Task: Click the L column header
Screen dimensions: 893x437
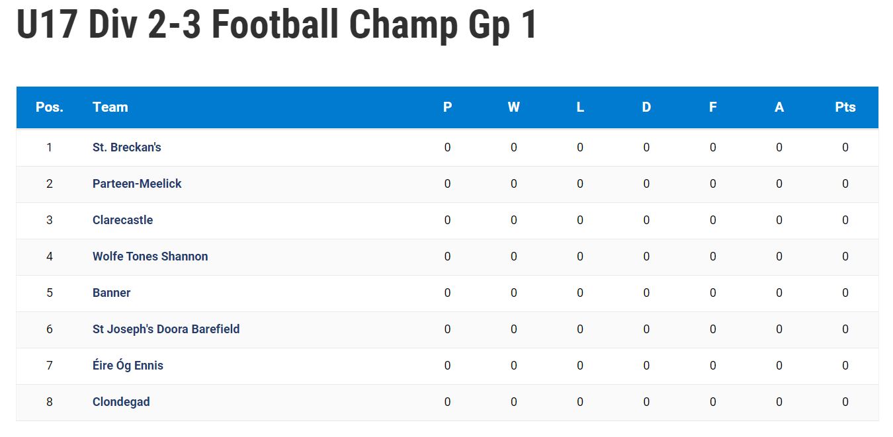Action: pos(580,107)
